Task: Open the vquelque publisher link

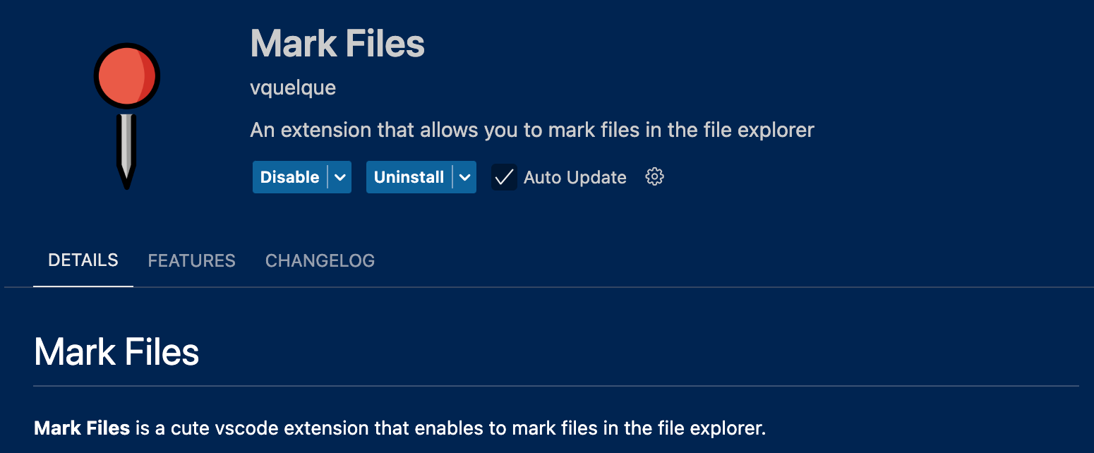Action: click(293, 88)
